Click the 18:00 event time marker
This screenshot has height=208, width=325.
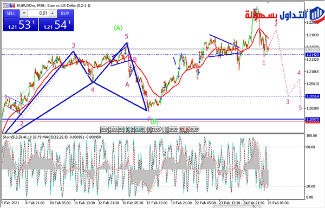(x=173, y=129)
